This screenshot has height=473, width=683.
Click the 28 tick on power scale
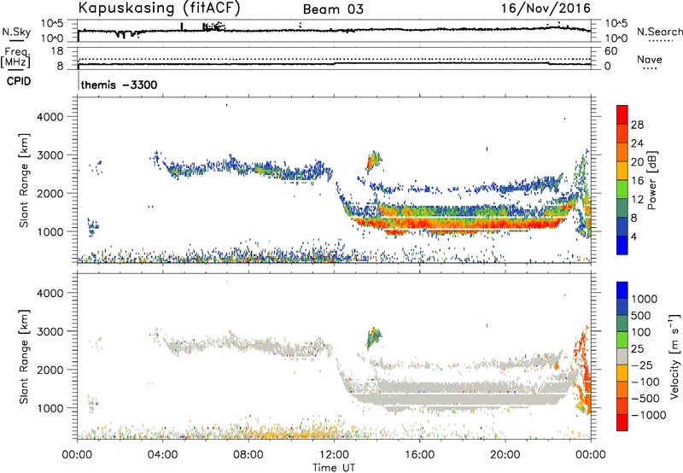[637, 125]
